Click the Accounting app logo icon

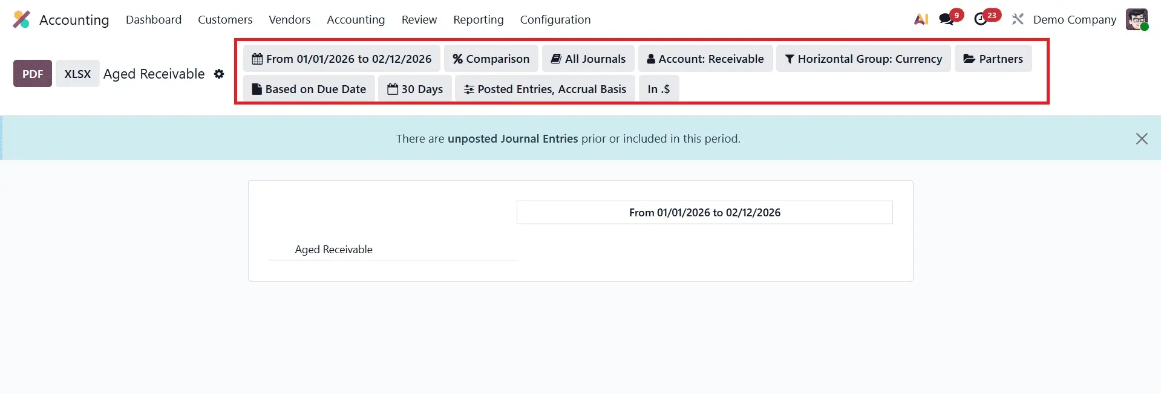[x=21, y=19]
